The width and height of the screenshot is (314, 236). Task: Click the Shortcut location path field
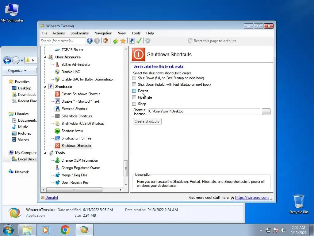204,111
